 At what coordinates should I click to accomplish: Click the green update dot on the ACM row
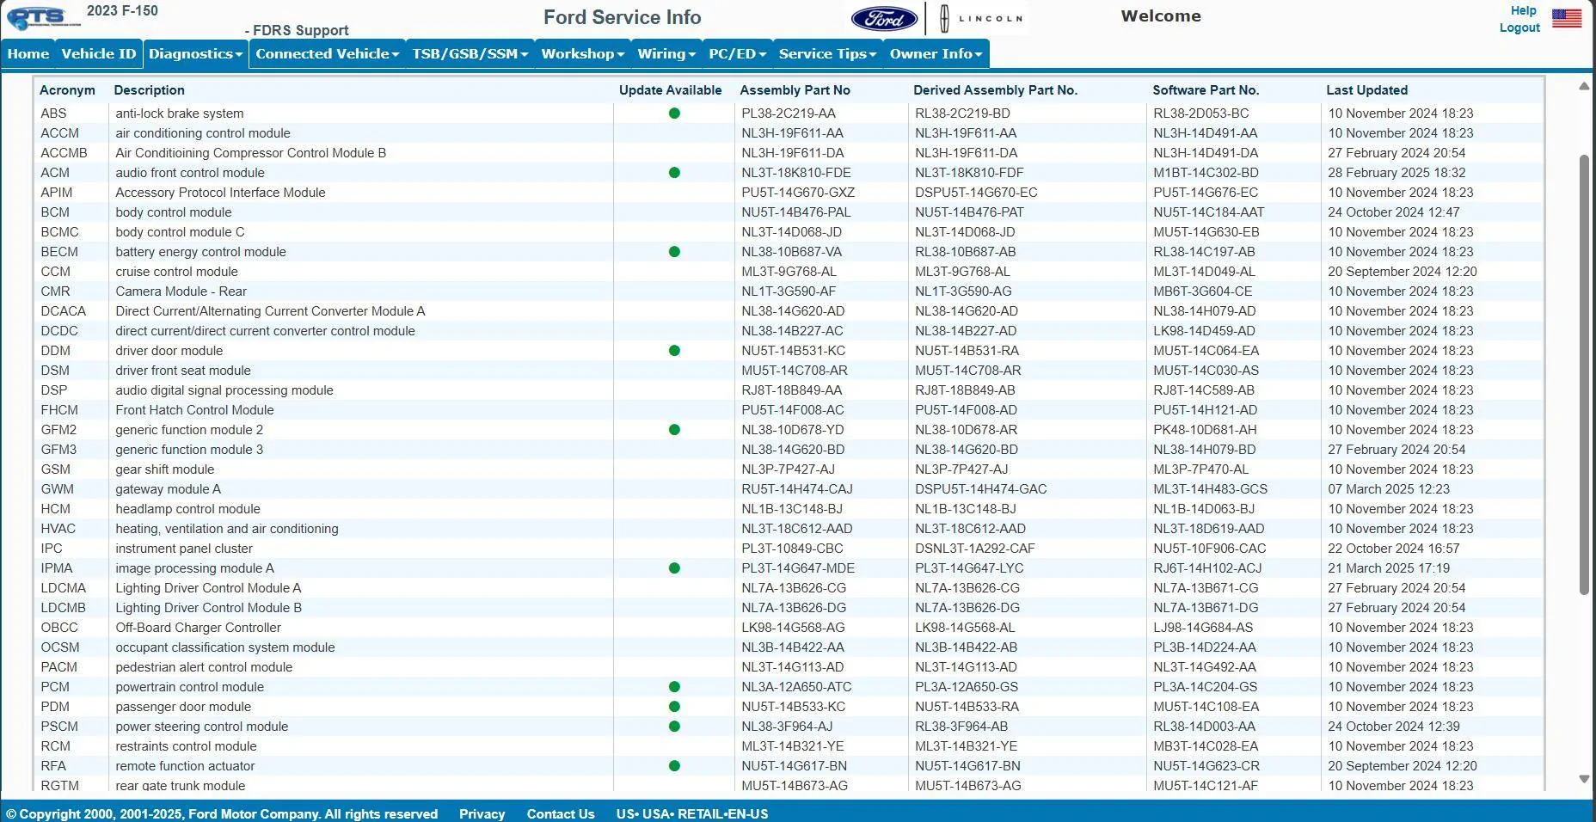click(674, 172)
